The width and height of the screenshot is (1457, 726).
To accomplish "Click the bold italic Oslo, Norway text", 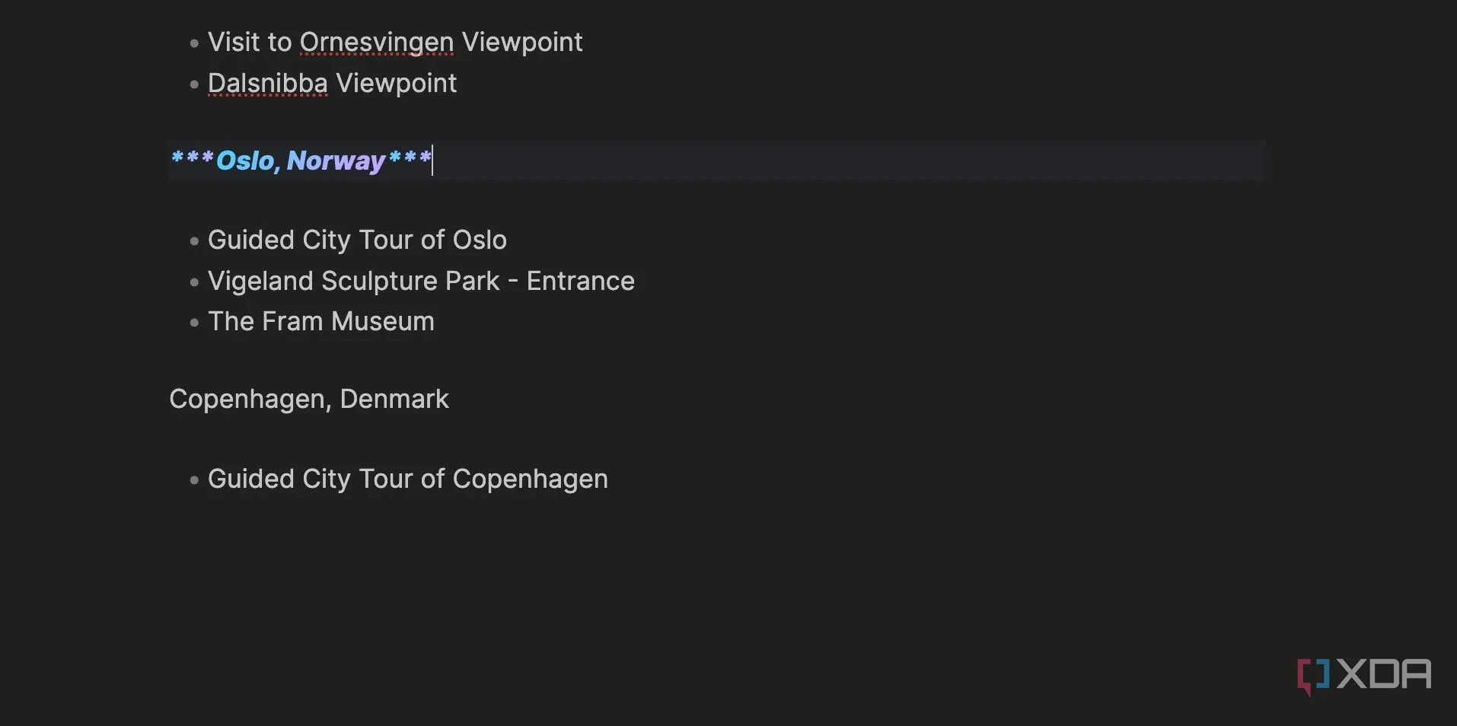I will coord(301,161).
